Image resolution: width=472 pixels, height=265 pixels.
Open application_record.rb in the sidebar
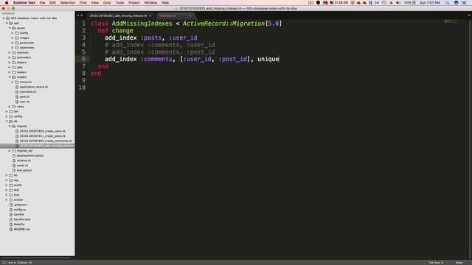(34, 87)
